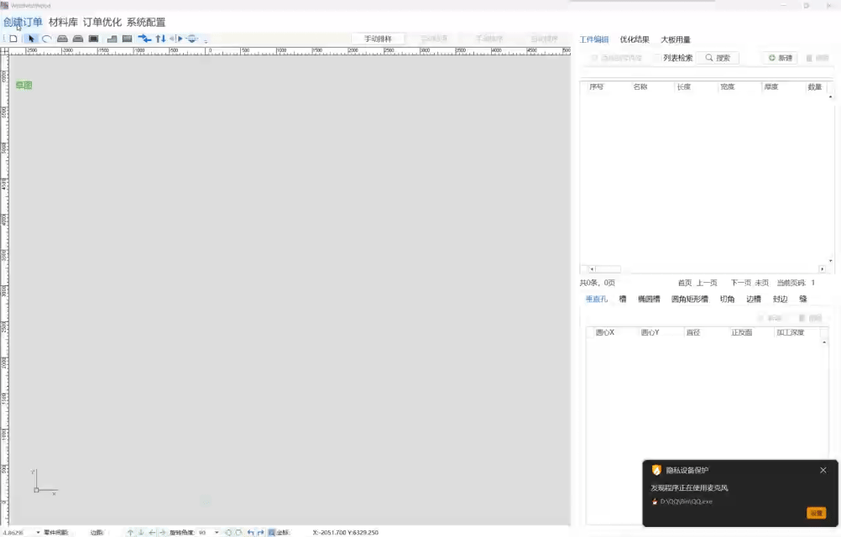This screenshot has height=537, width=841.
Task: Click the blue horizontal swap arrows icon
Action: 144,39
